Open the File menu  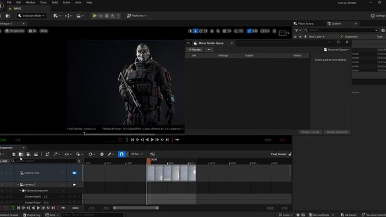tap(9, 2)
